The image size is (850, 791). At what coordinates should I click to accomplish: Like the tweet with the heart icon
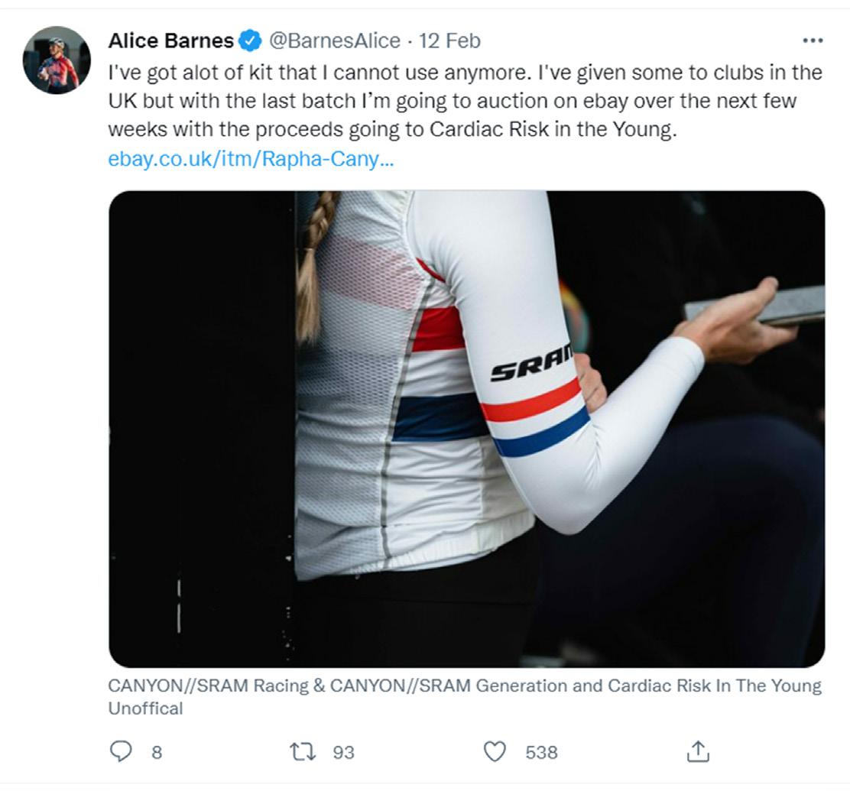(x=496, y=752)
